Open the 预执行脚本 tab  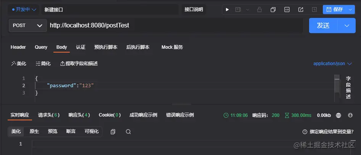tap(106, 47)
